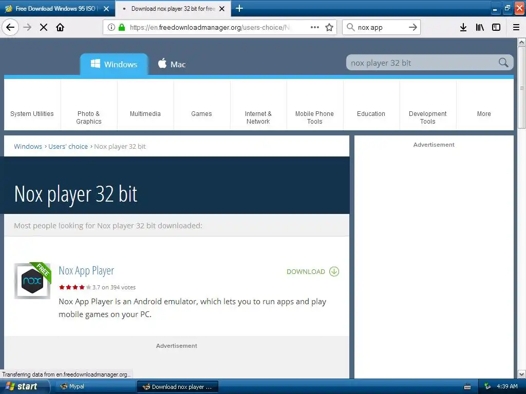Click the DOWNLOAD link for Nox App Player
The height and width of the screenshot is (394, 526).
click(306, 272)
